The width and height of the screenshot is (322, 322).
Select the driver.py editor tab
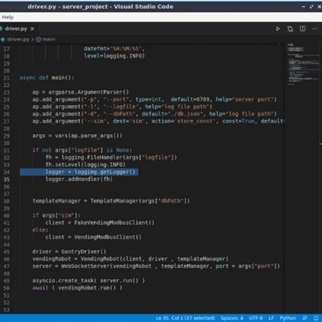(x=16, y=28)
